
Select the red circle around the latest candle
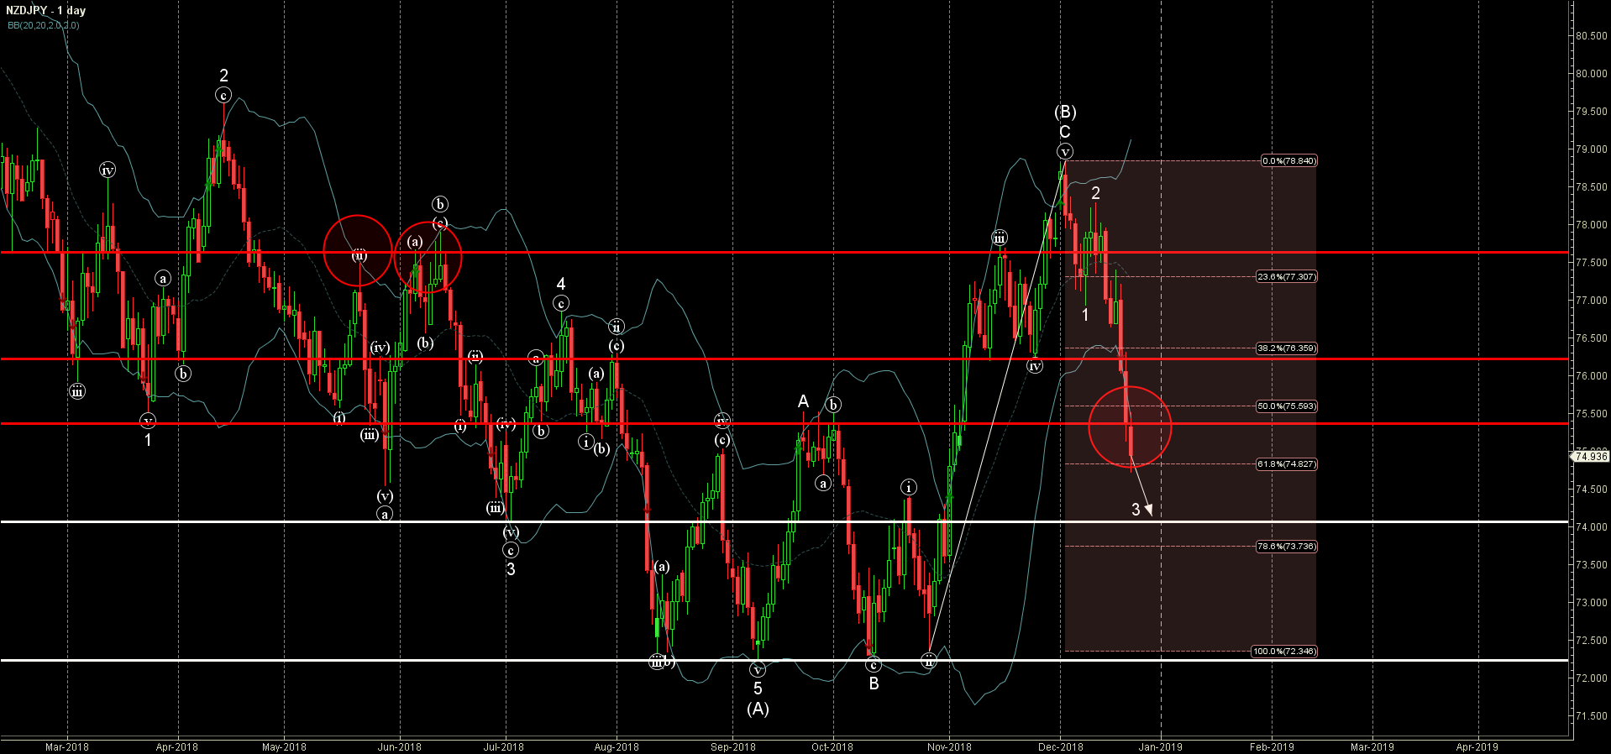1129,427
